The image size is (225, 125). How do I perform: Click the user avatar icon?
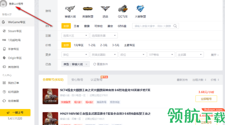[x=4, y=4]
